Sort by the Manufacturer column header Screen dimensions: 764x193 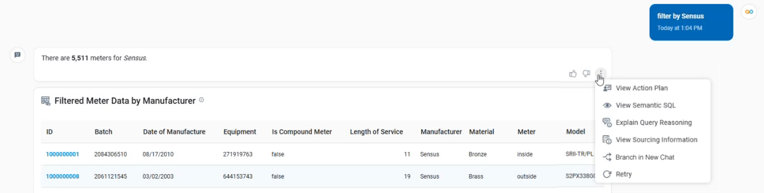point(441,132)
